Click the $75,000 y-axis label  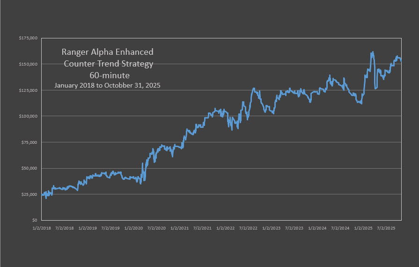coord(30,142)
